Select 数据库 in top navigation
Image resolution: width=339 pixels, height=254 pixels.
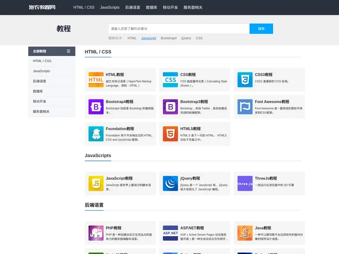tap(152, 8)
